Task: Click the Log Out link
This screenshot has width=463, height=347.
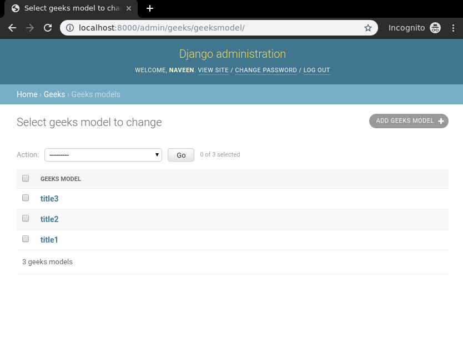Action: 316,71
